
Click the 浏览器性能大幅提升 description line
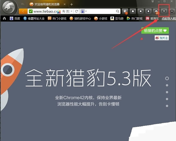(x=88, y=104)
